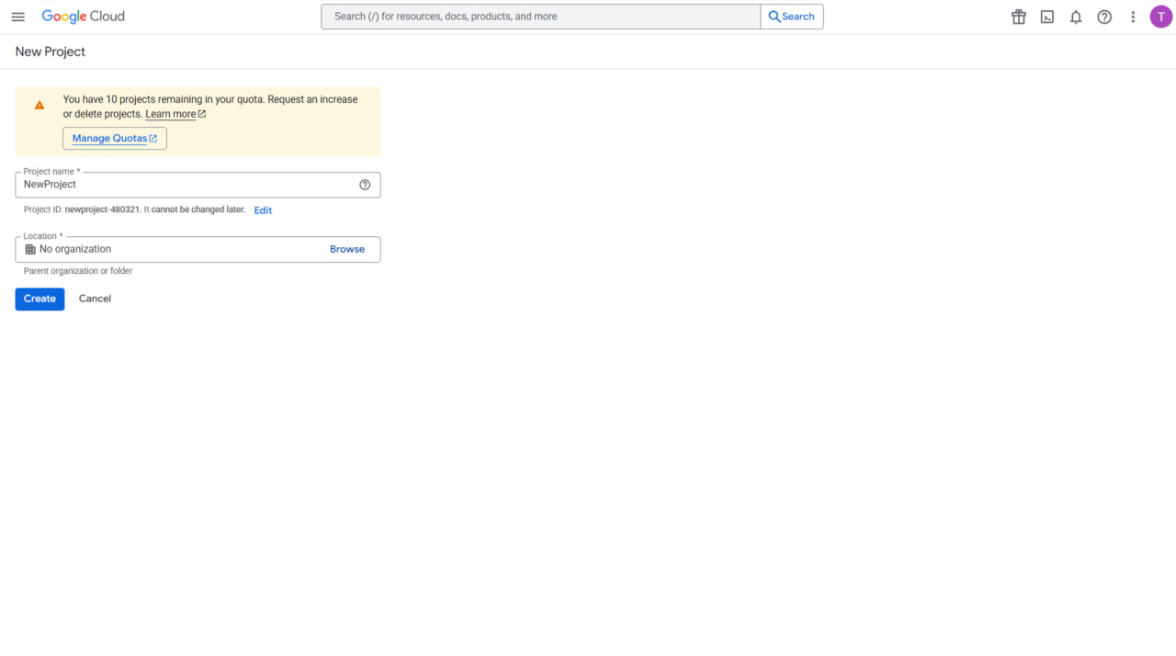Activate Cloud Shell terminal icon

pos(1046,17)
